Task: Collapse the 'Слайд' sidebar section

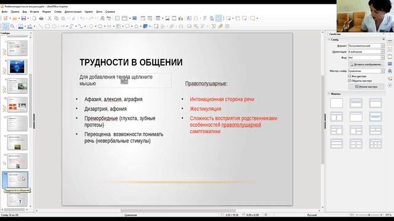Action: pyautogui.click(x=329, y=39)
